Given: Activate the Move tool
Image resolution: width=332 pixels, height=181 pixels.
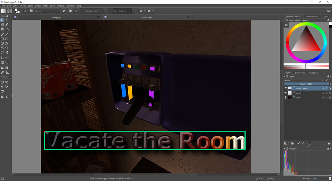Looking at the screenshot, I should 7,58.
